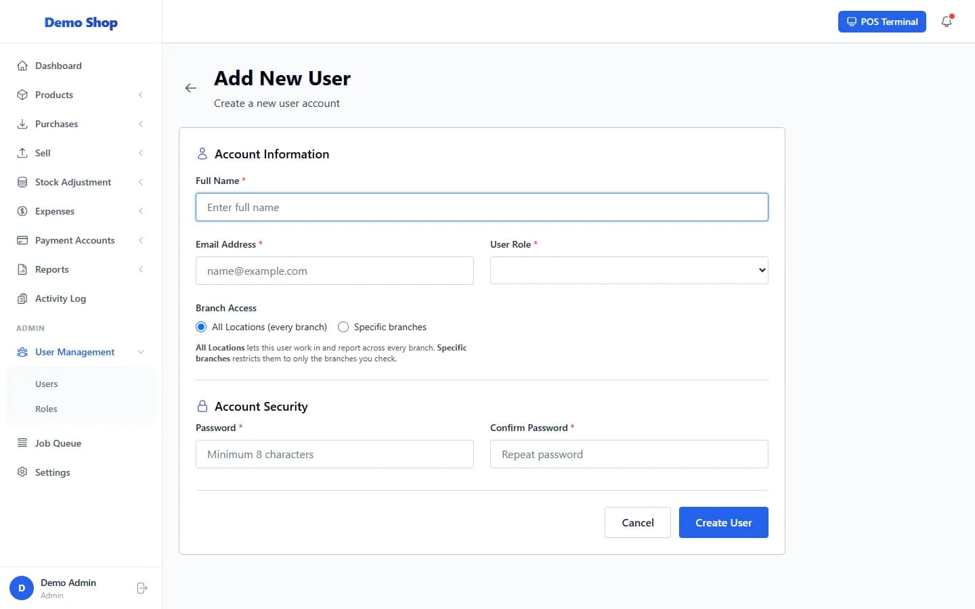
Task: Expand the Products submenu chevron
Action: 141,95
